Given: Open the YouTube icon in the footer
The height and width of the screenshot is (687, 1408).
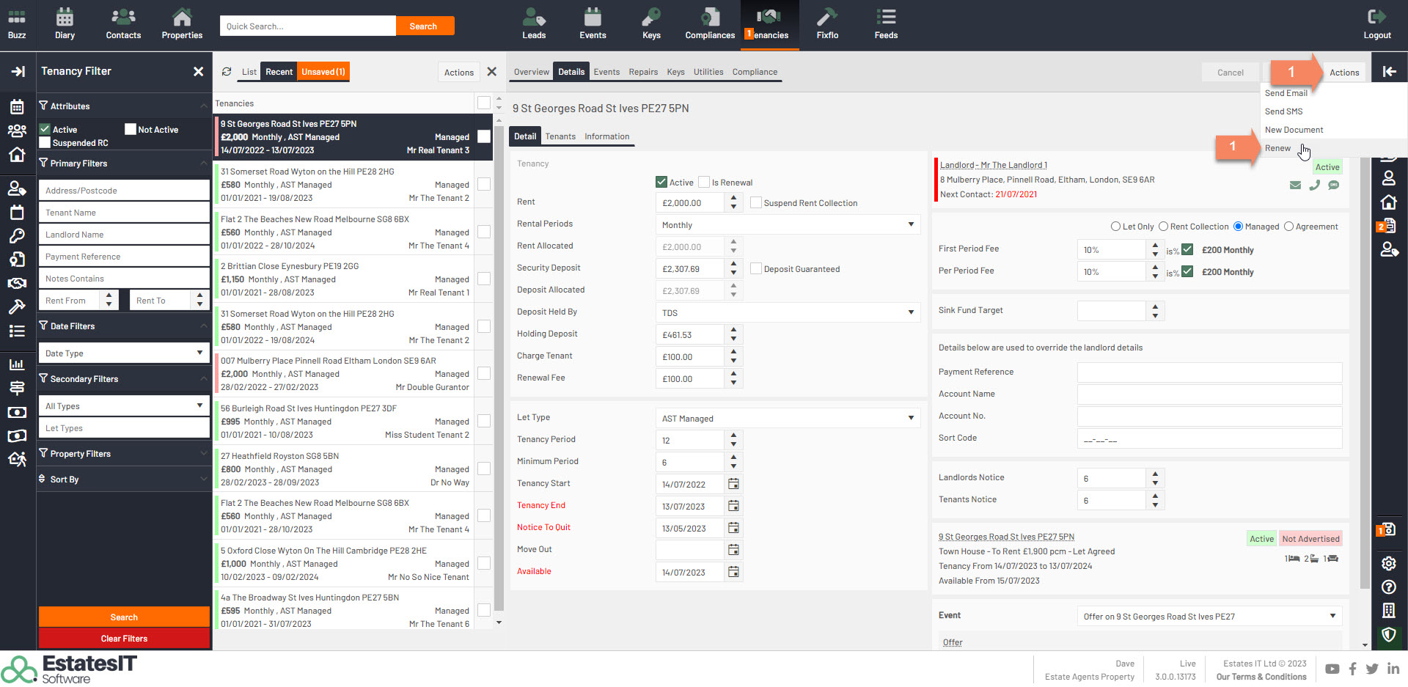Looking at the screenshot, I should pyautogui.click(x=1332, y=669).
